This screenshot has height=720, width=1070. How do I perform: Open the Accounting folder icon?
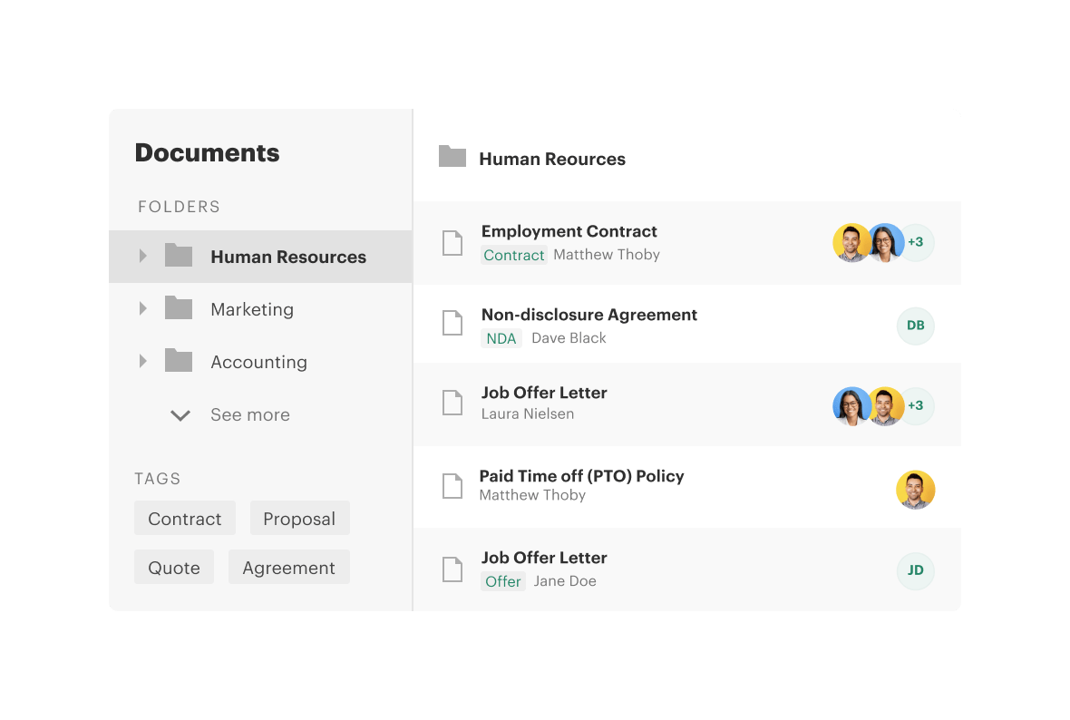click(179, 361)
